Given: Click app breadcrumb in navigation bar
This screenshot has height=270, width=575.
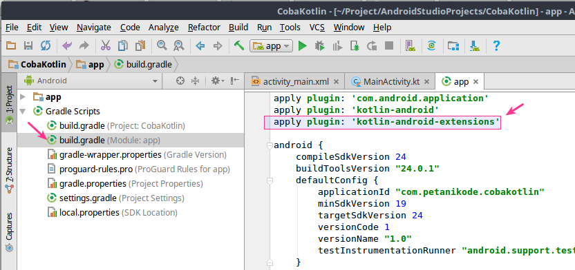Looking at the screenshot, I should click(x=91, y=65).
